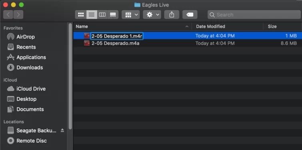Click the AirDrop icon
Image resolution: width=302 pixels, height=150 pixels.
(x=10, y=36)
